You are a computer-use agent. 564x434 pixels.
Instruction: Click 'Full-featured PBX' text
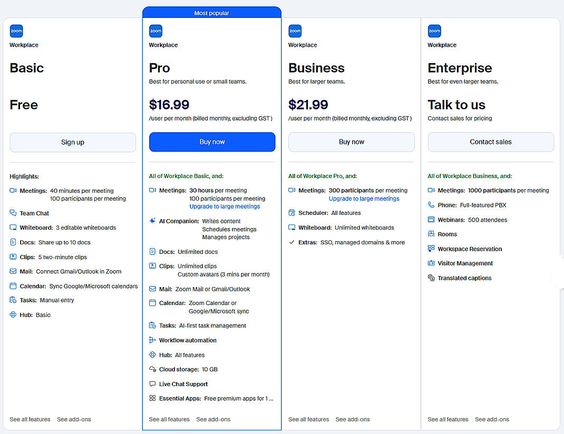click(483, 205)
